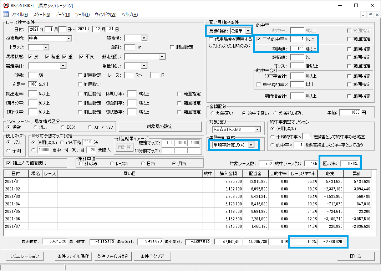Screen dimensions: 381x271
Task: Toggle 補正入力値を使用 checkbox
Action: (x=9, y=163)
